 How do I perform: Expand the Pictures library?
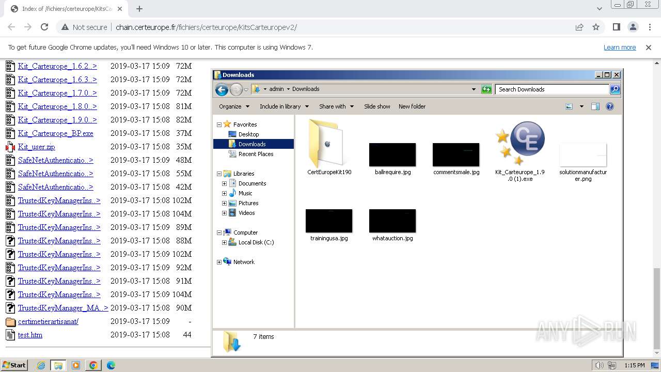tap(224, 203)
